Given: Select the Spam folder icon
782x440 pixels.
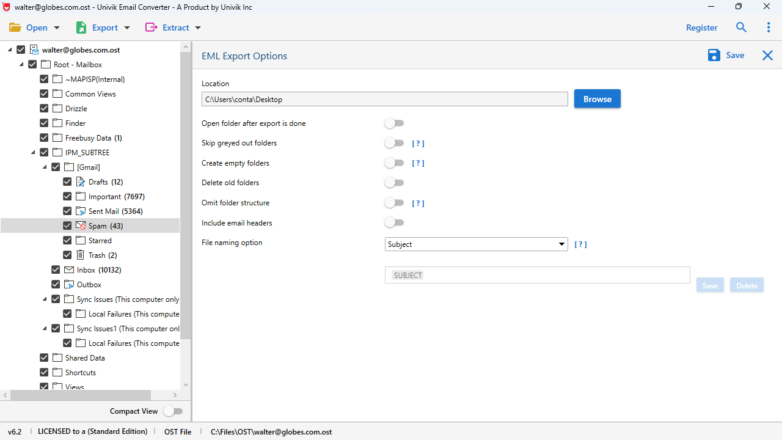Looking at the screenshot, I should (x=81, y=226).
